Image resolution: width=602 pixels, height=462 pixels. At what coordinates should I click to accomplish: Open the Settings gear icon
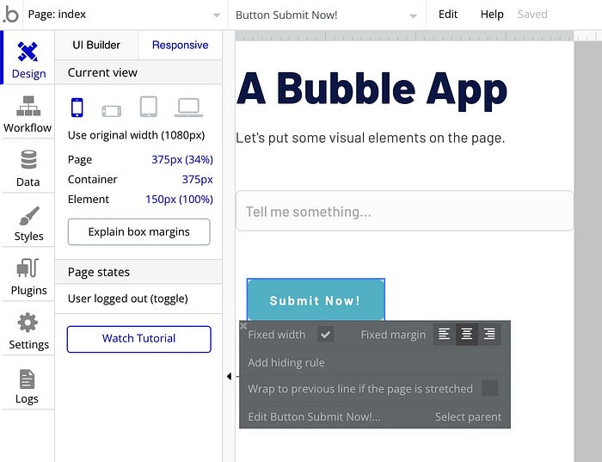tap(28, 323)
